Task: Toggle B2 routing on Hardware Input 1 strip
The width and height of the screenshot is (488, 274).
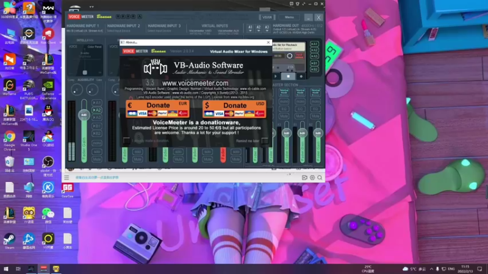Action: 97,133
